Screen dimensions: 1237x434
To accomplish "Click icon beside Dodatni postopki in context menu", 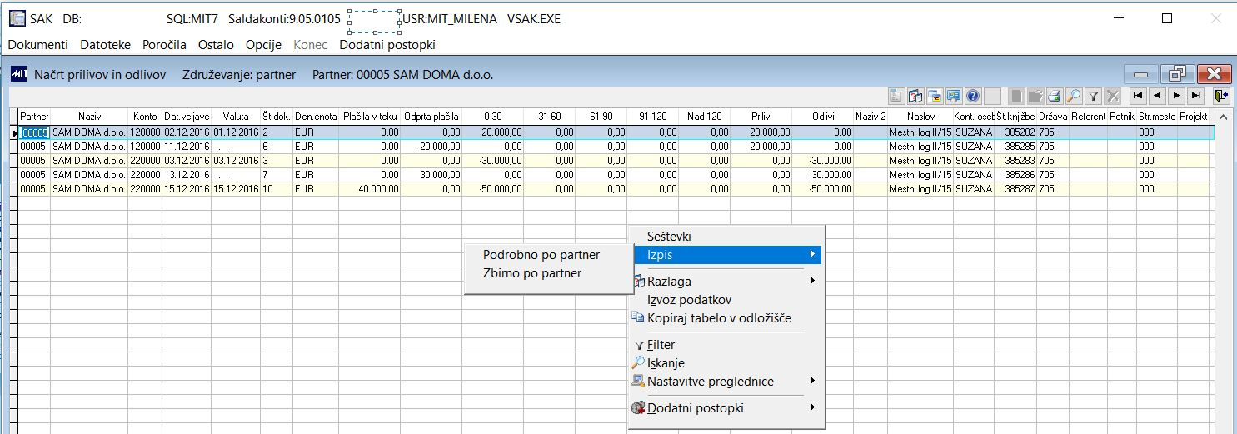I will coord(639,408).
